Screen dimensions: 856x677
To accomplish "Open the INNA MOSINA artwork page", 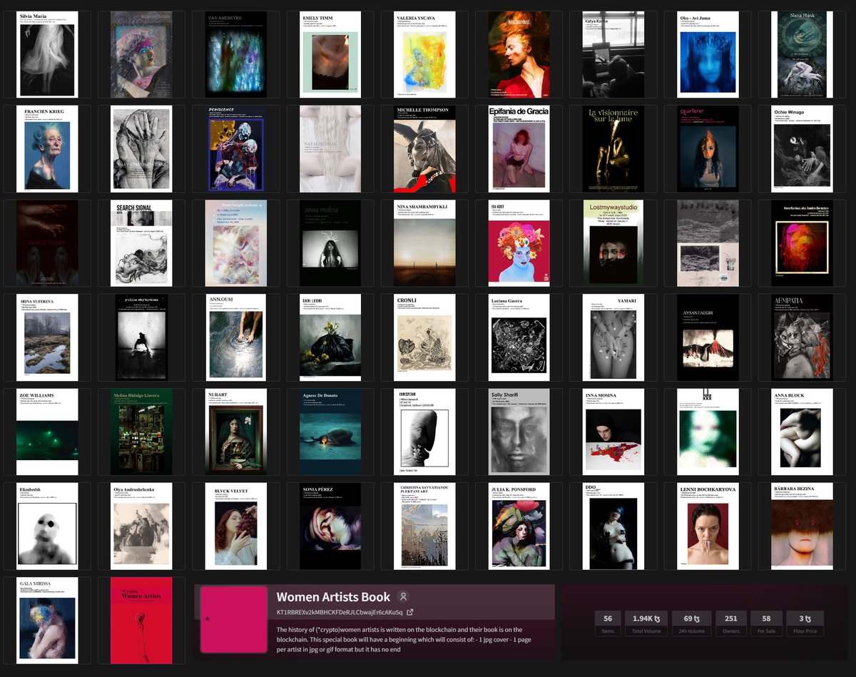I will pos(613,432).
